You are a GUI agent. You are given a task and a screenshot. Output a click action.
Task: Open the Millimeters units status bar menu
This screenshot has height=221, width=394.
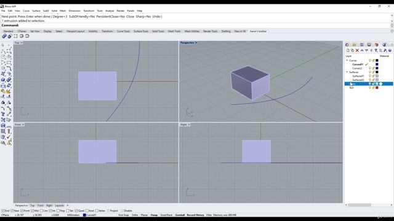coord(73,215)
